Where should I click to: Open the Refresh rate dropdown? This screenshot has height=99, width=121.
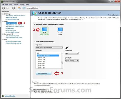(x=71, y=53)
